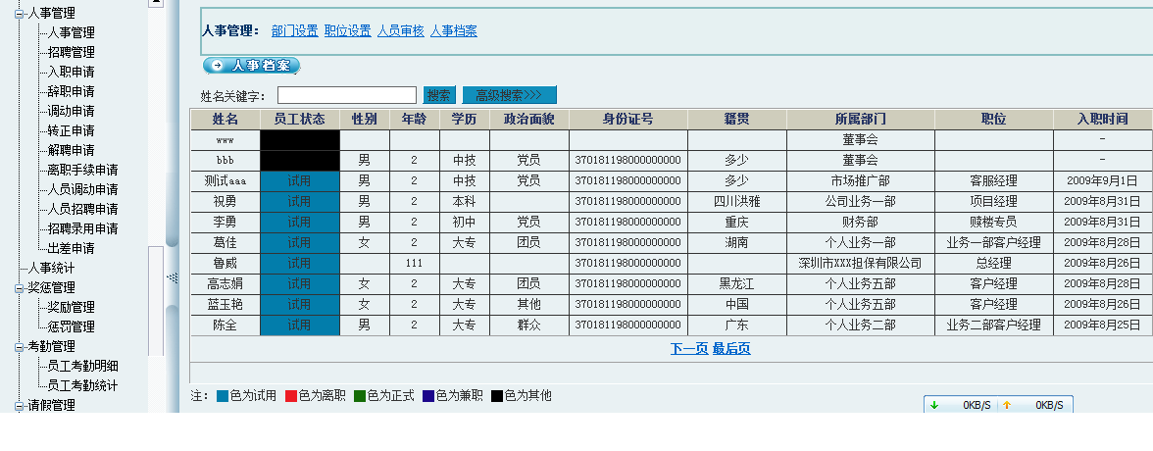This screenshot has width=1153, height=451.
Task: Toggle the 请假管理 tree node expander
Action: 20,405
